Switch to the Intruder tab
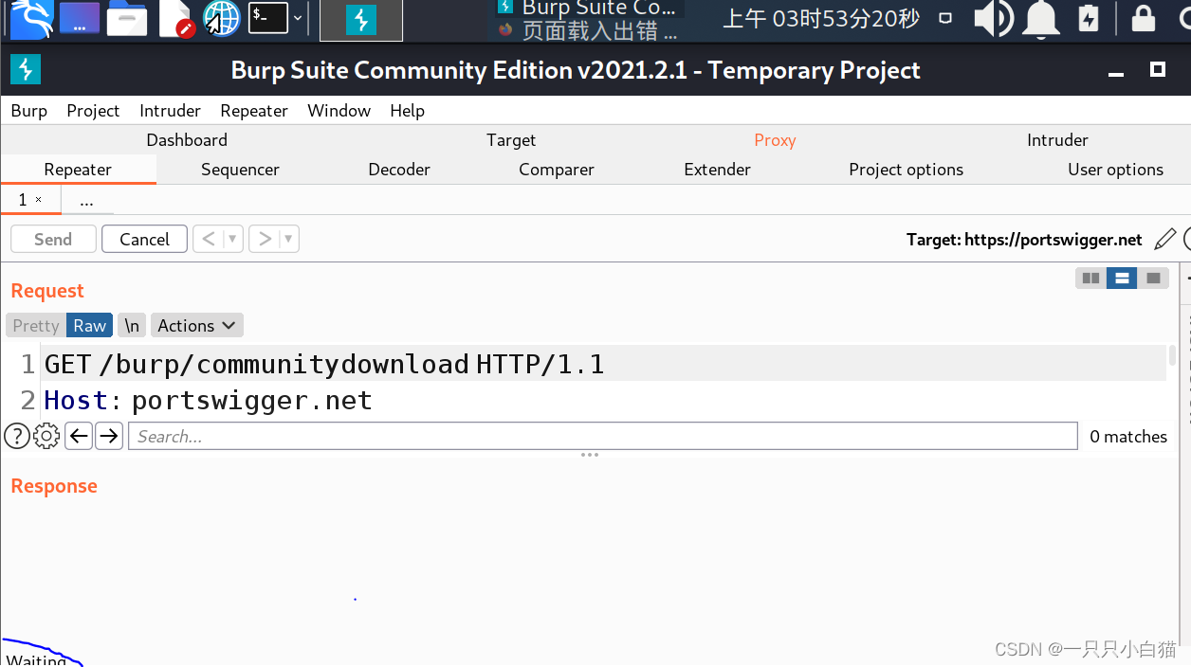This screenshot has width=1191, height=667. 1057,140
